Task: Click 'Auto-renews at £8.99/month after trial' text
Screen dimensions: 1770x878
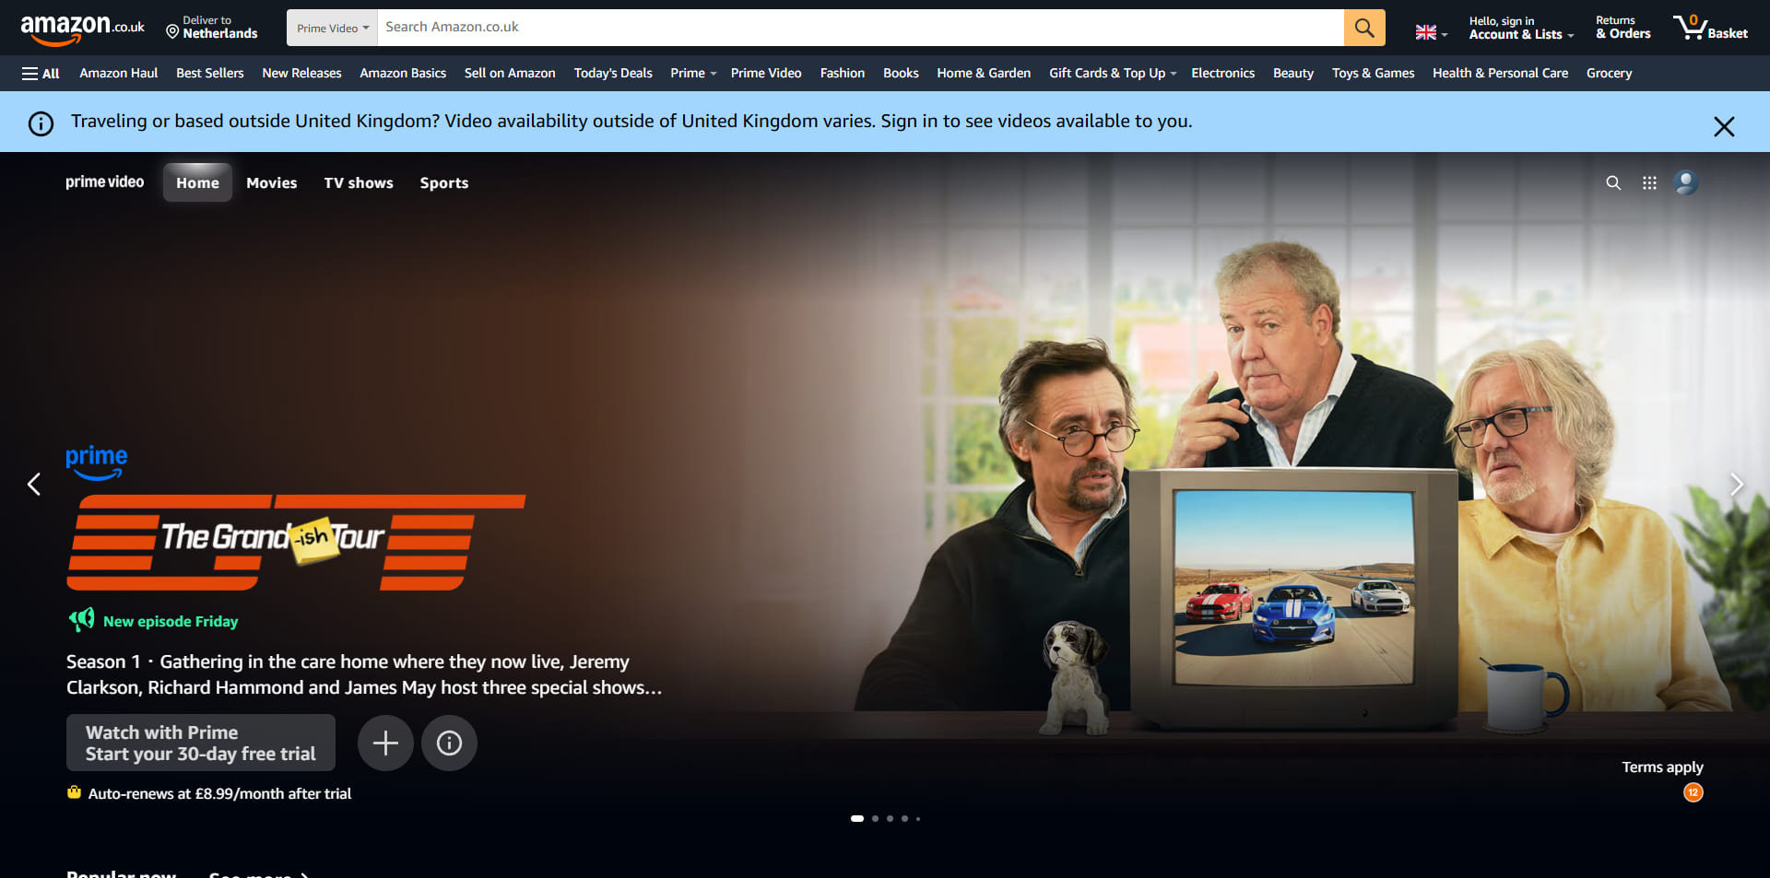Action: [x=219, y=793]
